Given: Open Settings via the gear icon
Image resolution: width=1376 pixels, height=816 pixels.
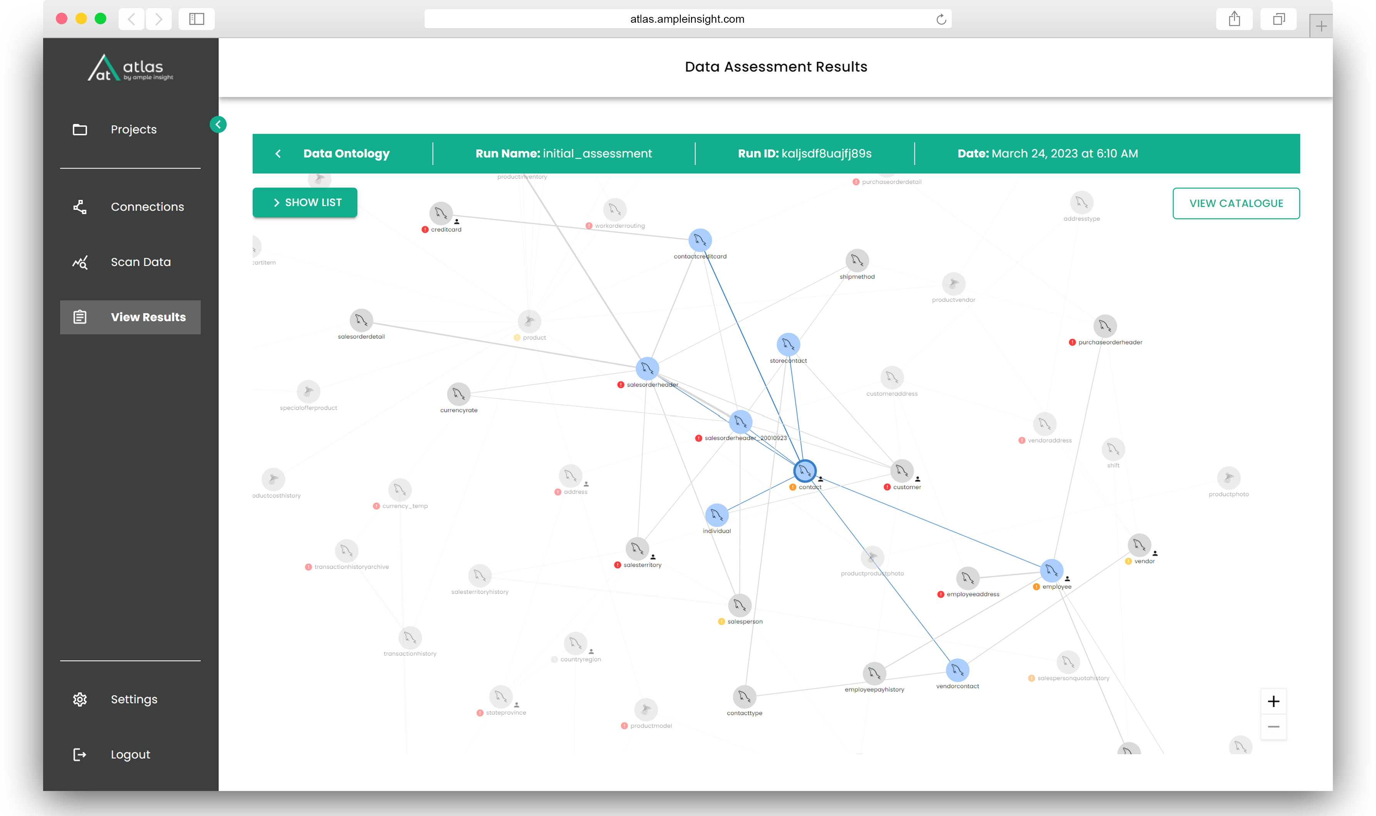Looking at the screenshot, I should coord(80,699).
